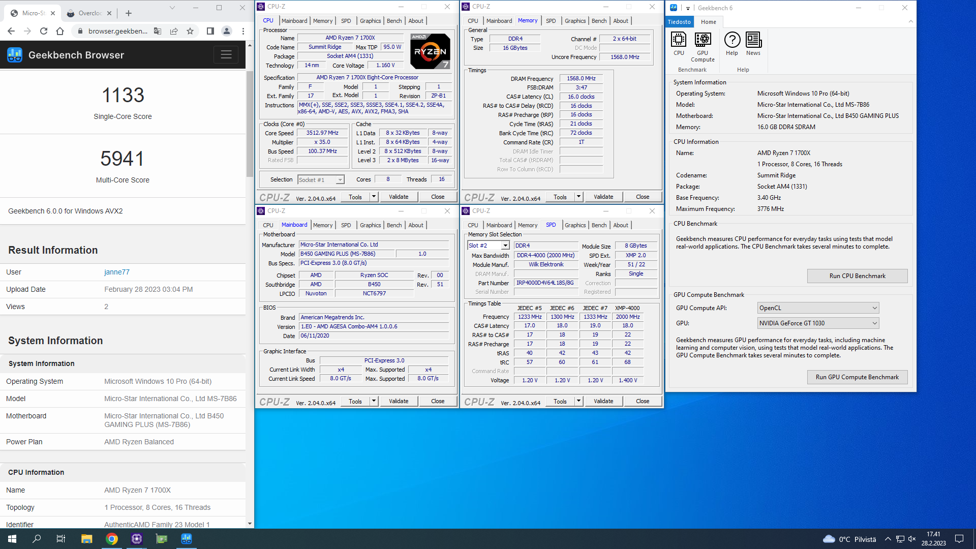Click Close in the Memory CPU-Z window
Viewport: 976px width, 549px height.
click(643, 197)
